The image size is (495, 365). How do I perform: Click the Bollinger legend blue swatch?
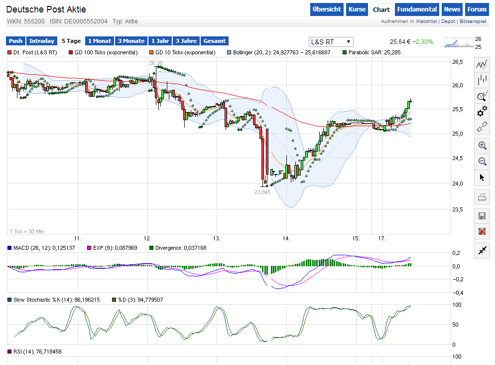pos(229,52)
